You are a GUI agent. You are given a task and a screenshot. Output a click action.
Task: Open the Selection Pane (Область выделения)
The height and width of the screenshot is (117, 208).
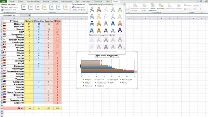(153, 7)
